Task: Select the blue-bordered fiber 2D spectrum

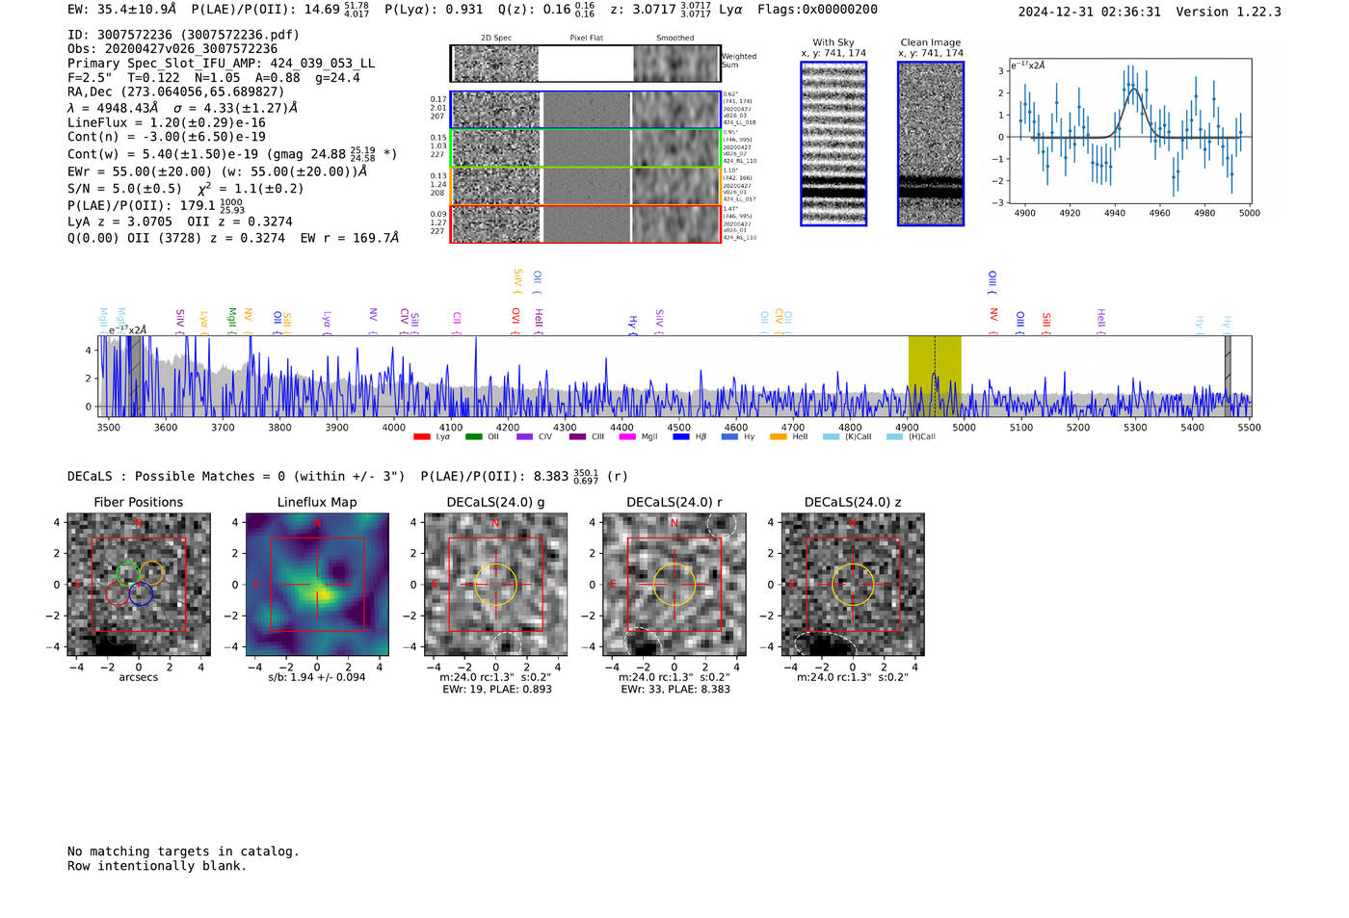Action: (x=586, y=110)
